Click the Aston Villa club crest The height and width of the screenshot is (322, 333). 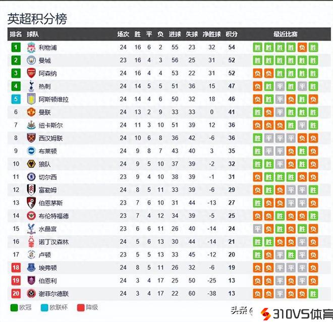point(31,99)
